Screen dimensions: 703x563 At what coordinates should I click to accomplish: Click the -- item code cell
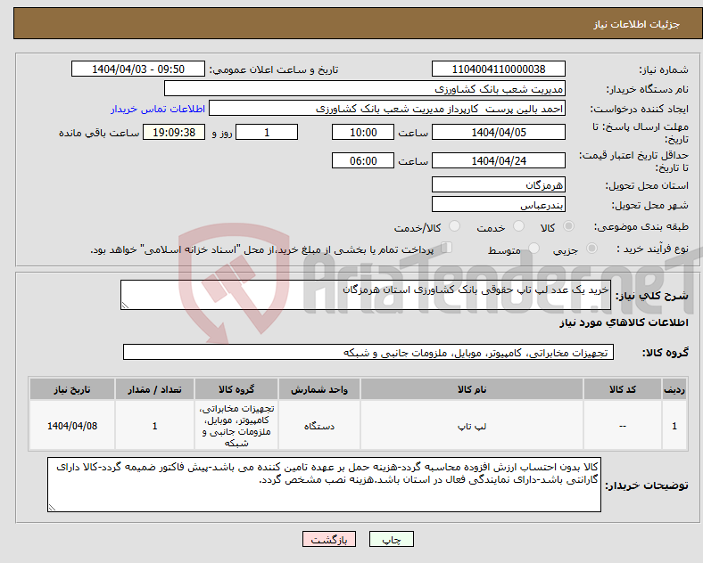click(623, 426)
